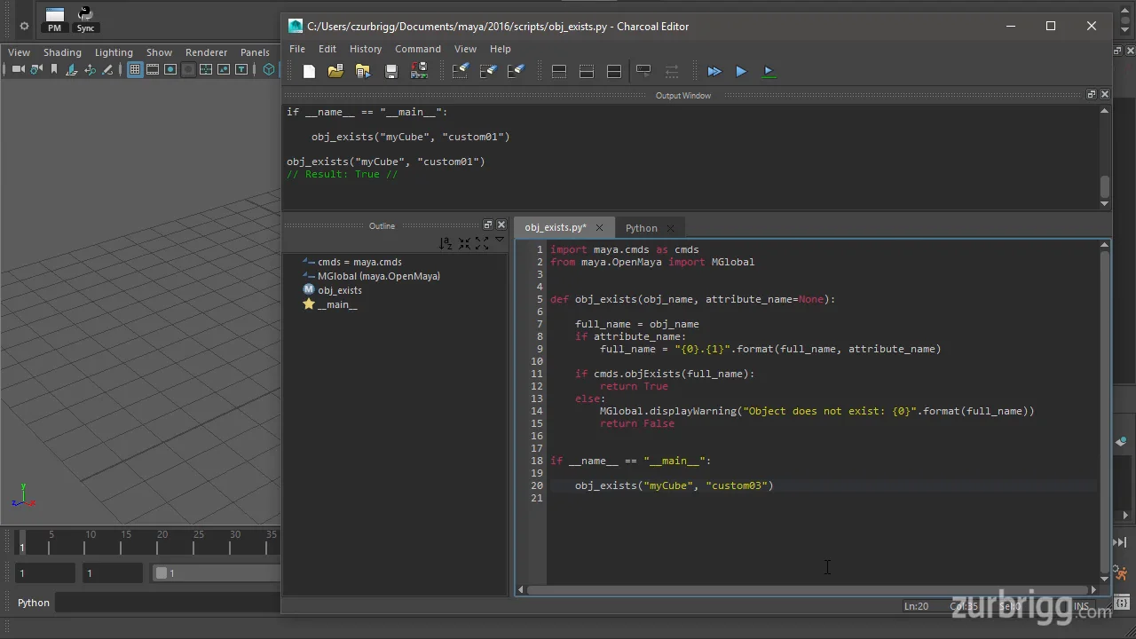Click the PM shelf icon
The image size is (1136, 639).
coord(55,19)
